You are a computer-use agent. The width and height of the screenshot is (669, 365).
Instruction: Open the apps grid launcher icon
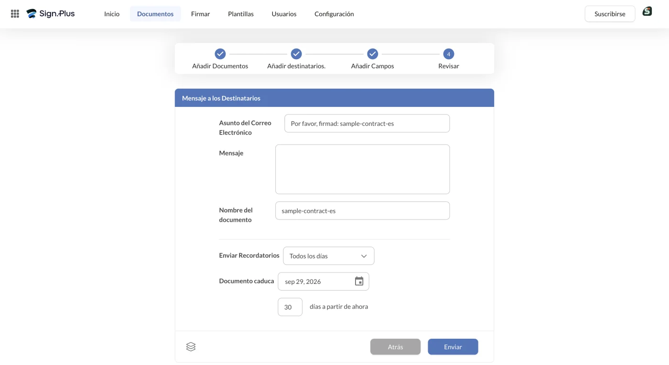tap(15, 14)
